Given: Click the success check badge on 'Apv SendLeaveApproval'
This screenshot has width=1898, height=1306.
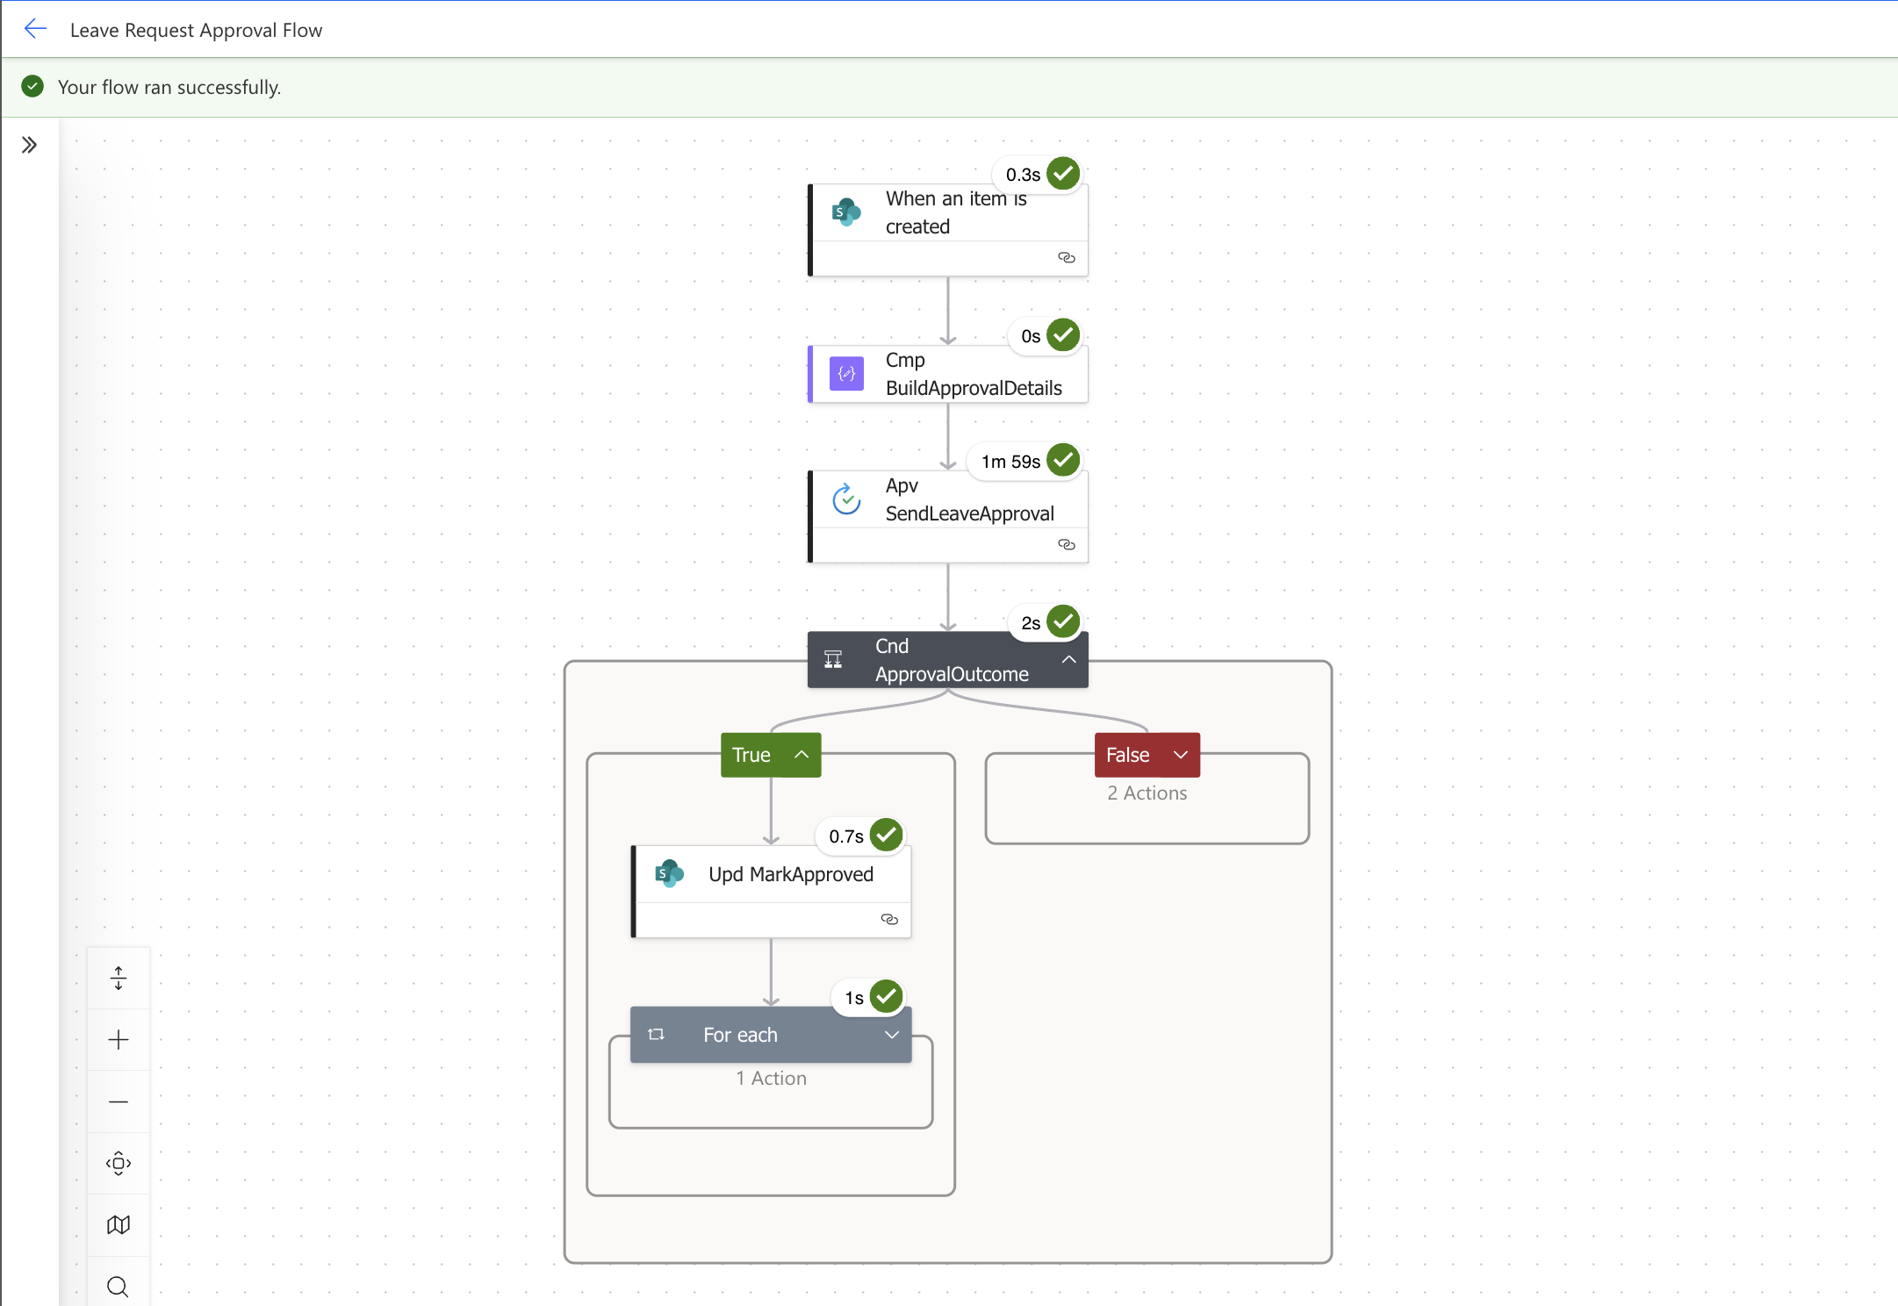Looking at the screenshot, I should pyautogui.click(x=1063, y=459).
